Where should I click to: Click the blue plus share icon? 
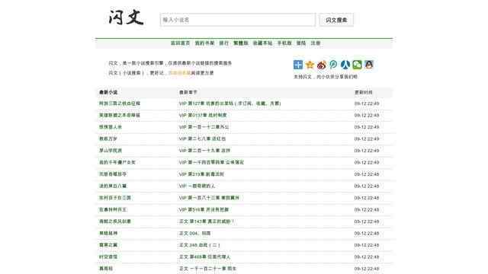(x=298, y=65)
